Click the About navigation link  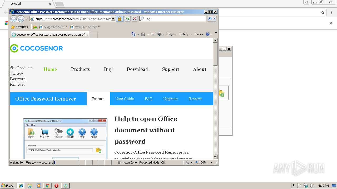200,69
